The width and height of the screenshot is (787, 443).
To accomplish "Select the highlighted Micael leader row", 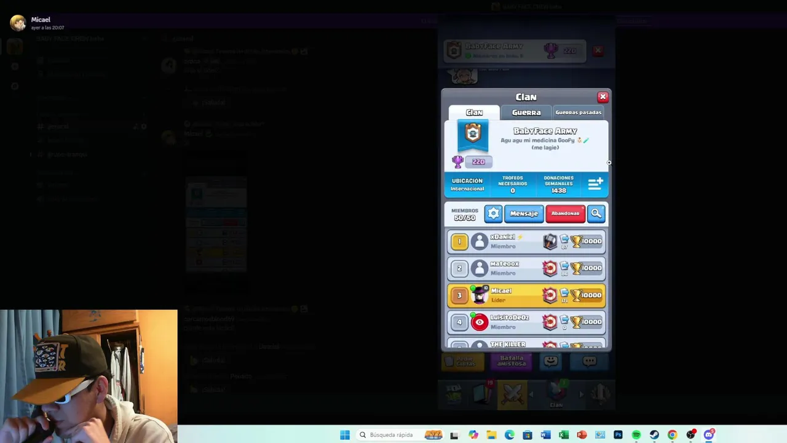I will (x=526, y=295).
